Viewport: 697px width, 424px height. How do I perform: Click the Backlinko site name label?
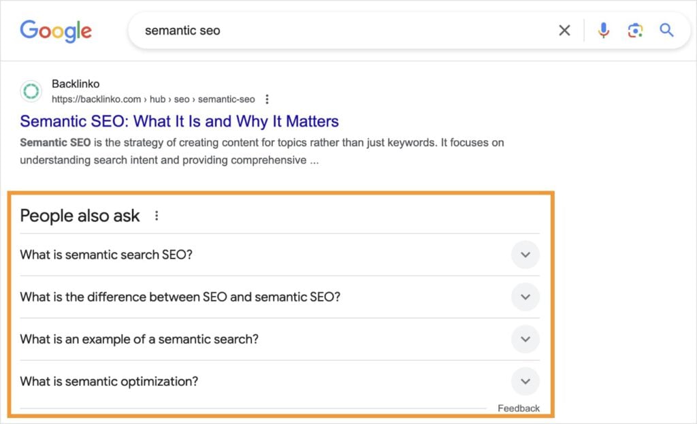click(x=75, y=84)
